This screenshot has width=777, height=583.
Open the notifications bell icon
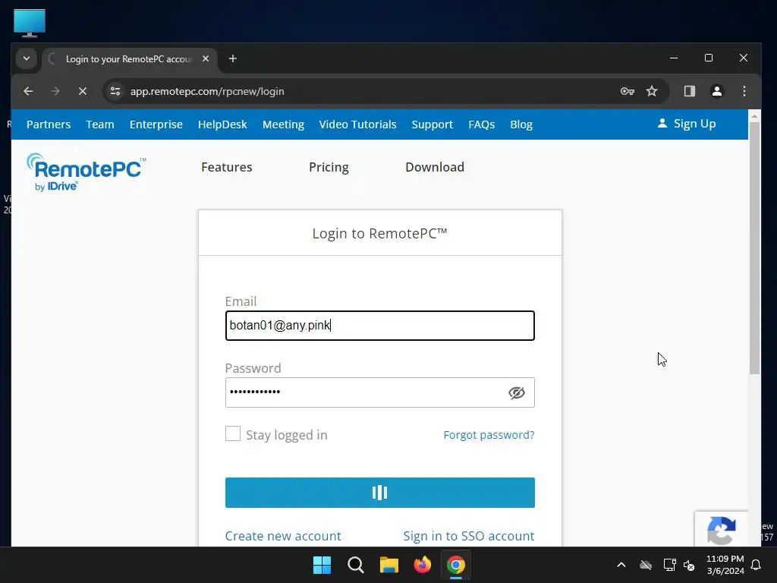coord(757,565)
